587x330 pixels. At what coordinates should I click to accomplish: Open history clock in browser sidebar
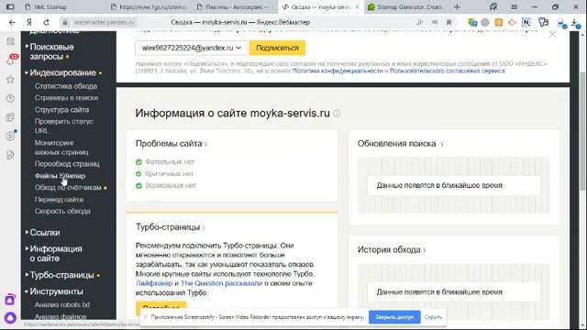pyautogui.click(x=10, y=98)
